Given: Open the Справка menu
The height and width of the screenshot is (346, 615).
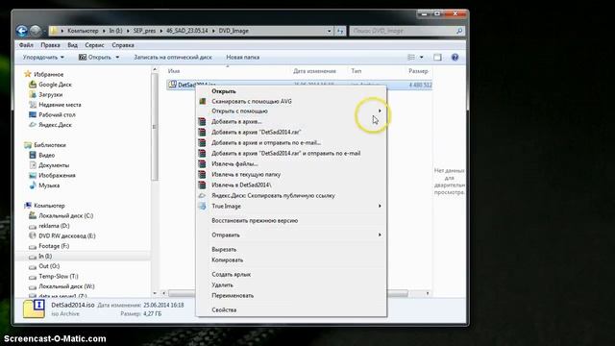Looking at the screenshot, I should coord(123,45).
